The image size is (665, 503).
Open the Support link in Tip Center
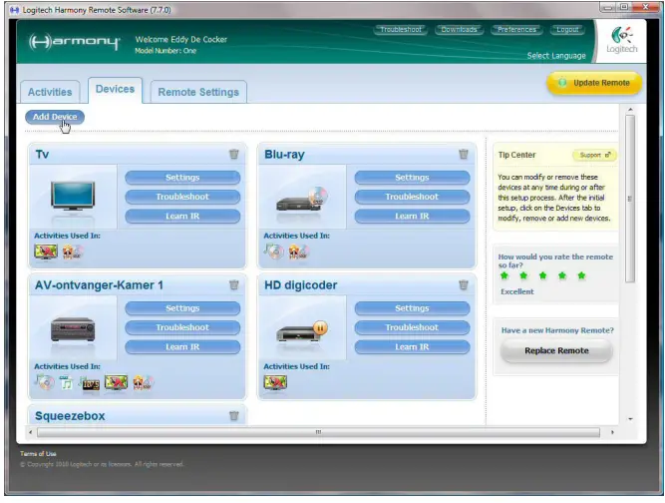(x=594, y=155)
